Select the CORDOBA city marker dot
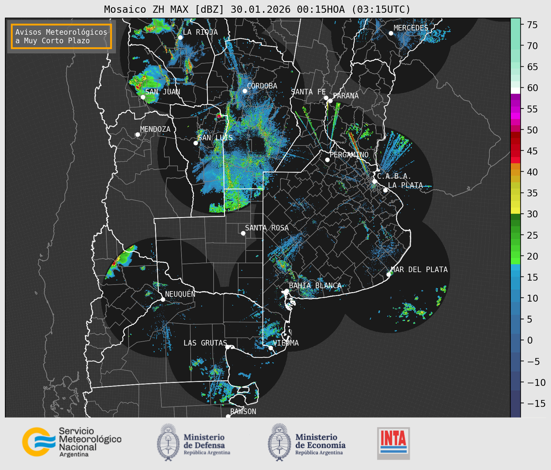This screenshot has height=470, width=551. [x=245, y=91]
